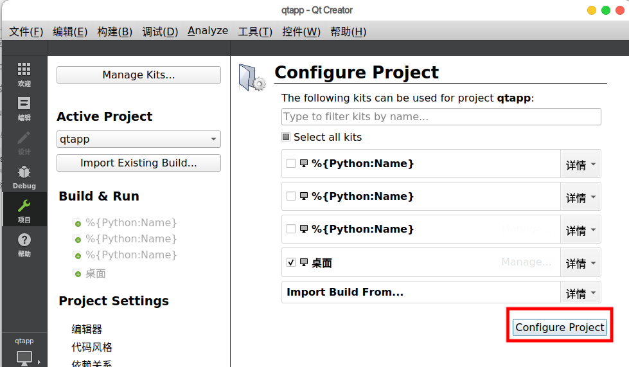Click the qtapp kit selector monitor icon

pos(24,357)
